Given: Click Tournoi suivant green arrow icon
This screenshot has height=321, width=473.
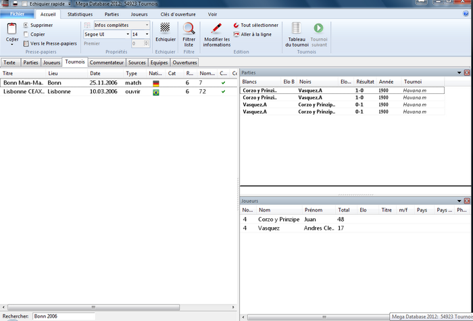Looking at the screenshot, I should pyautogui.click(x=318, y=28).
